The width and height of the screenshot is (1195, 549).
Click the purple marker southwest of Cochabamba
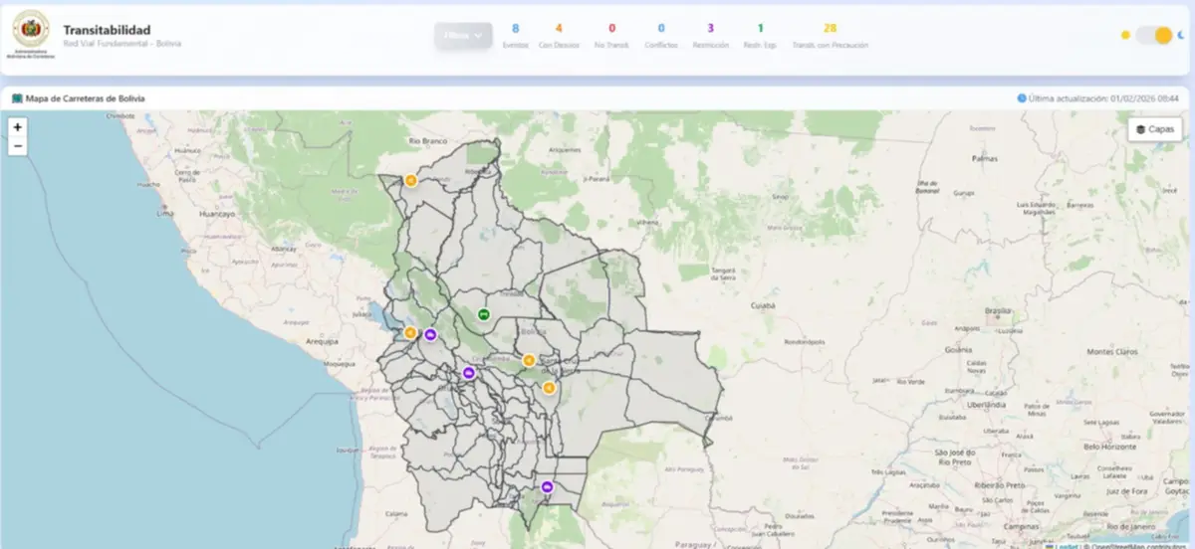click(468, 373)
